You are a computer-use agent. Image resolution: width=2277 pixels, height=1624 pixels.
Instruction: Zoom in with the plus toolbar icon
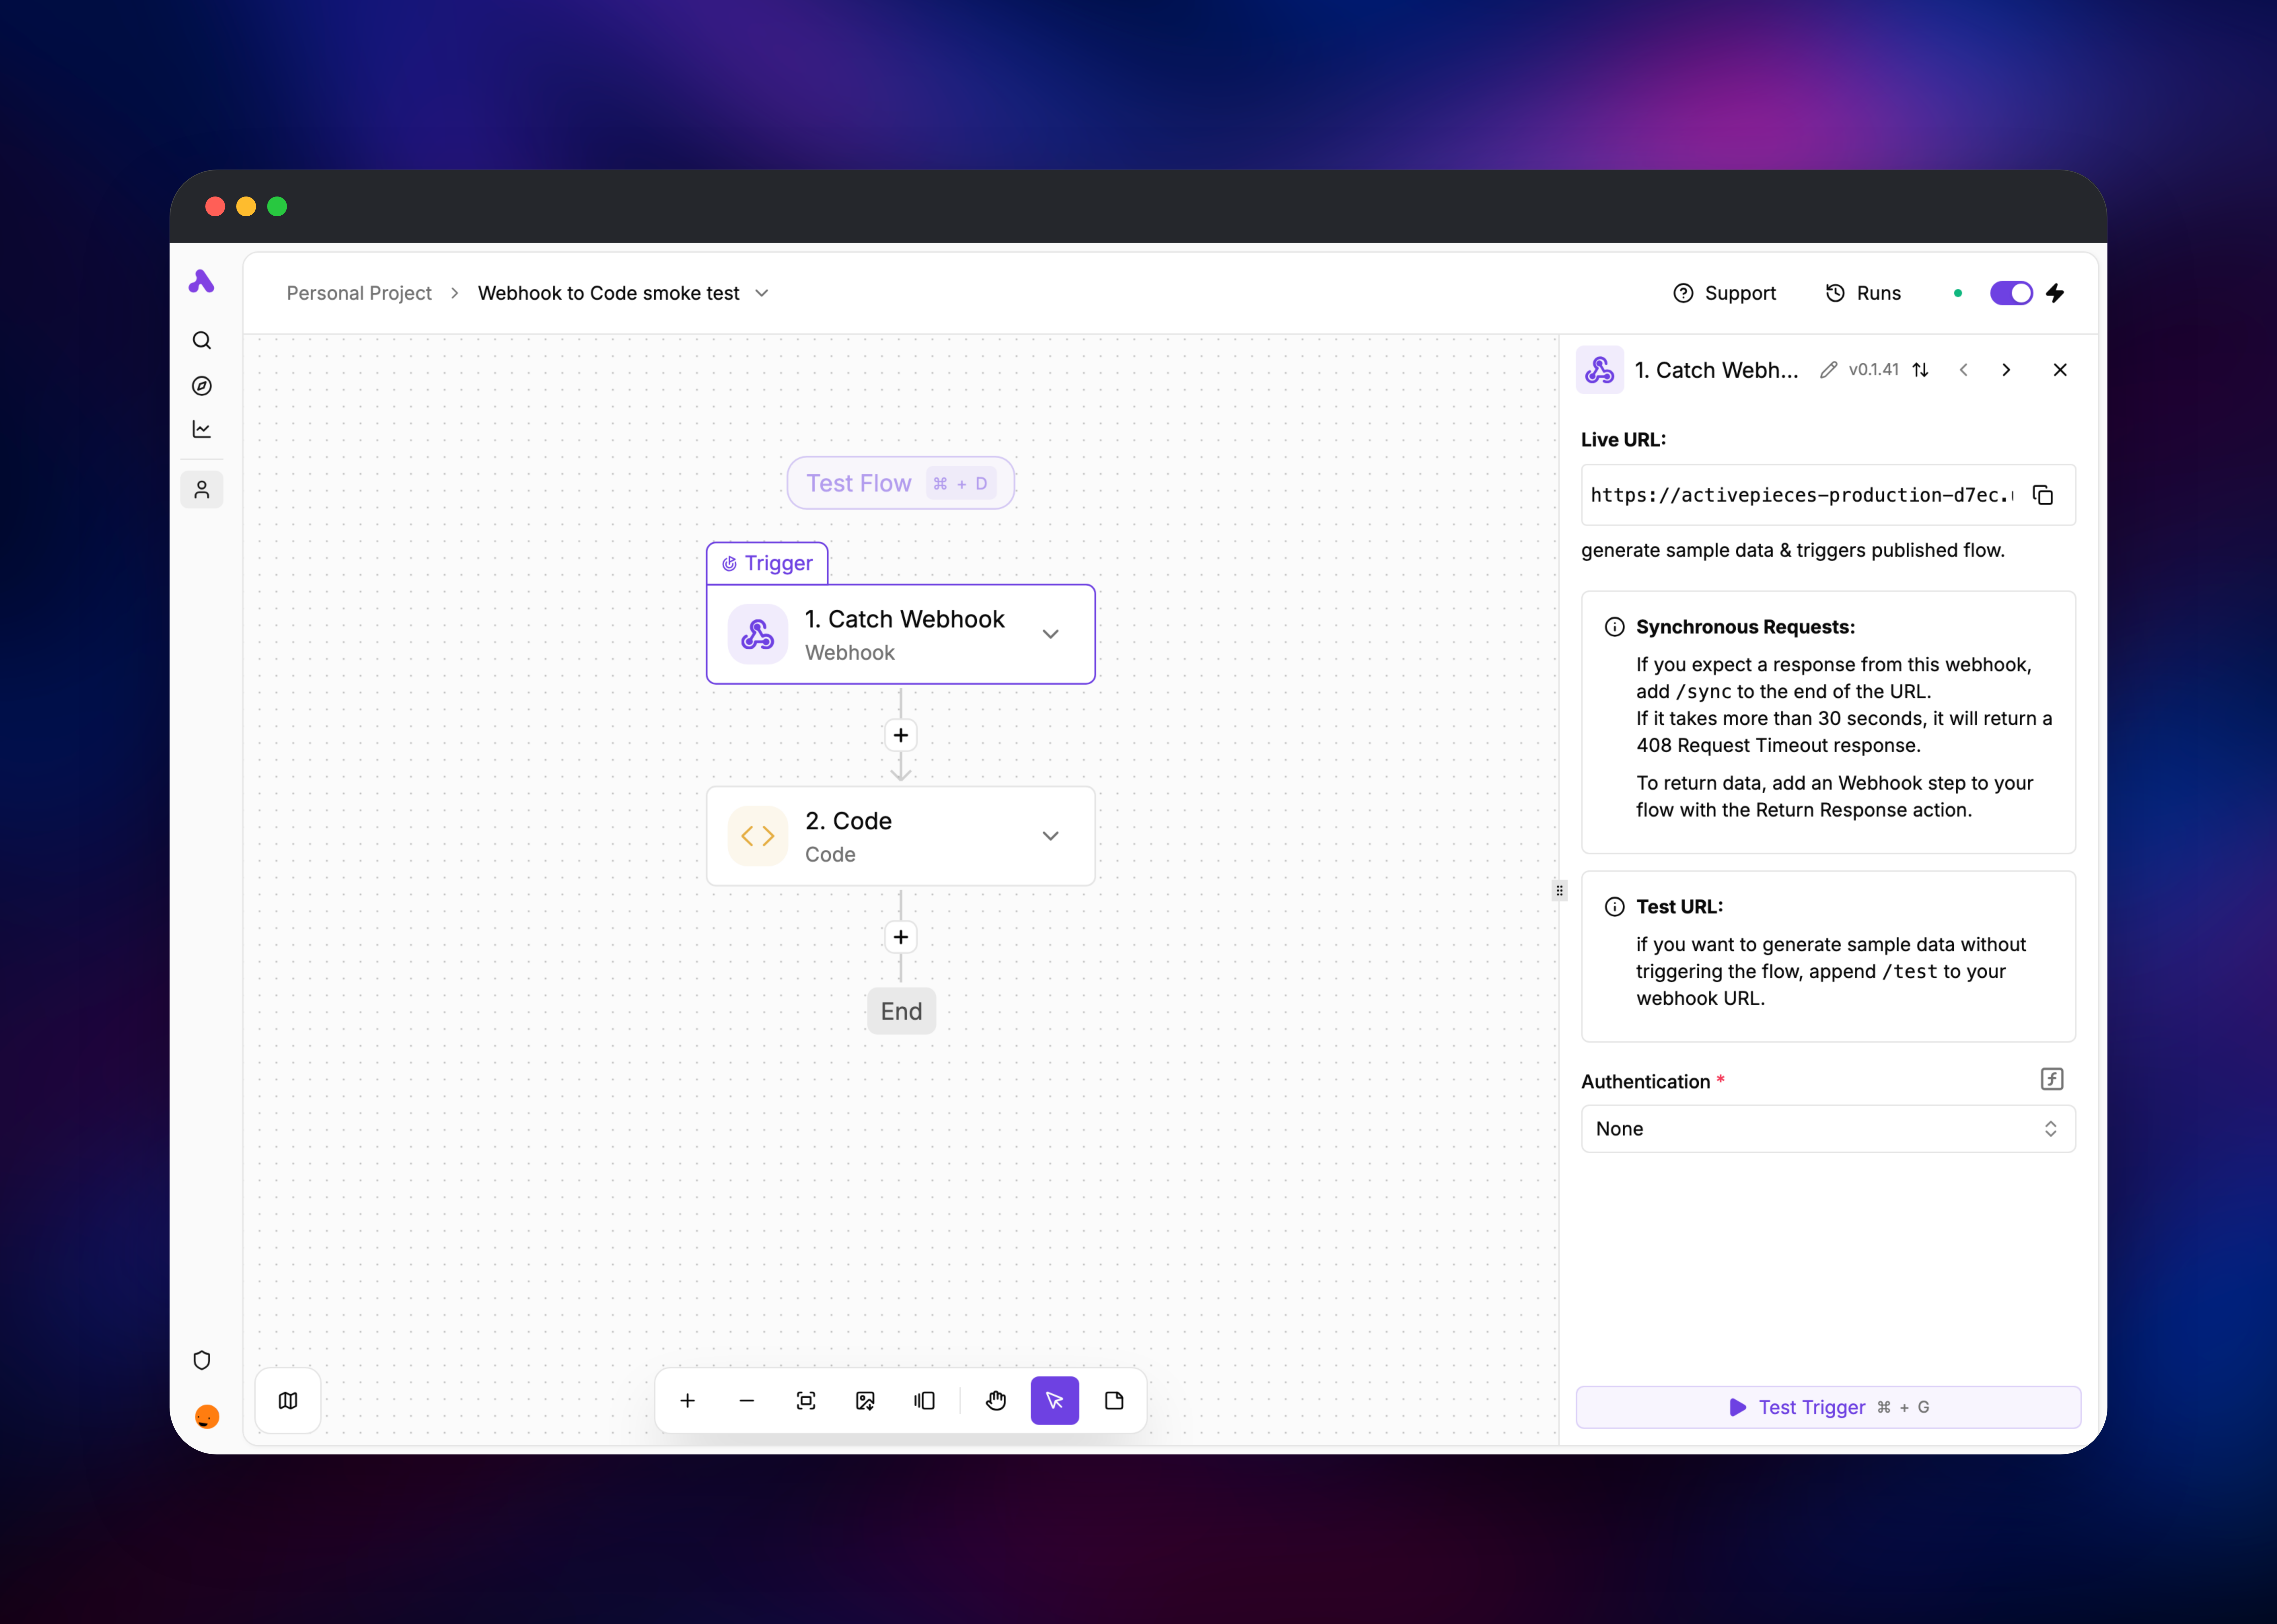(x=687, y=1401)
